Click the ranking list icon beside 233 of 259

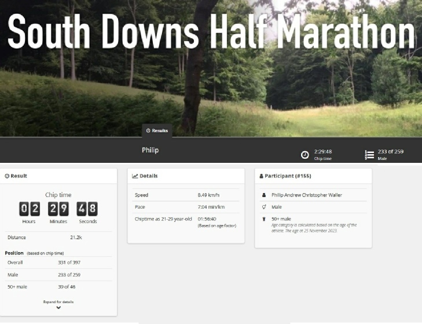point(369,155)
